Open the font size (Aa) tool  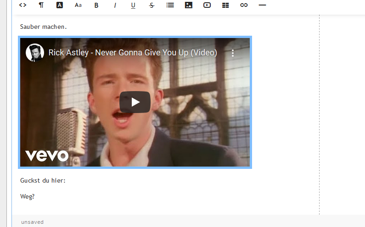(x=78, y=5)
